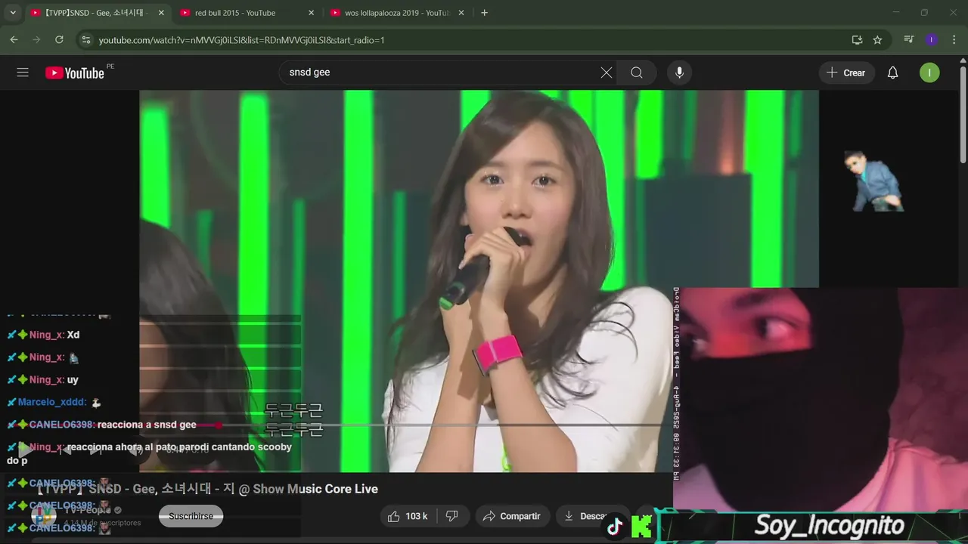Skip to next video in player
Screen dimensions: 968x544
96,450
